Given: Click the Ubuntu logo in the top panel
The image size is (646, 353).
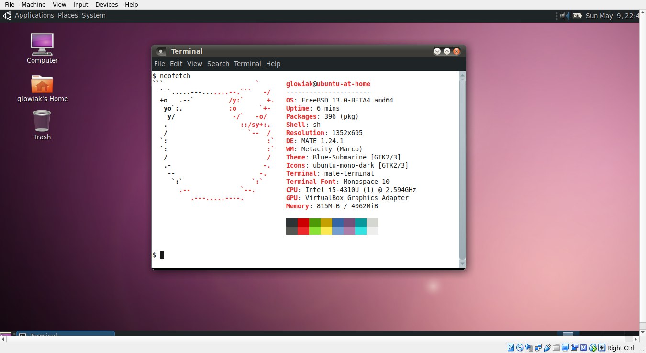Looking at the screenshot, I should [7, 15].
